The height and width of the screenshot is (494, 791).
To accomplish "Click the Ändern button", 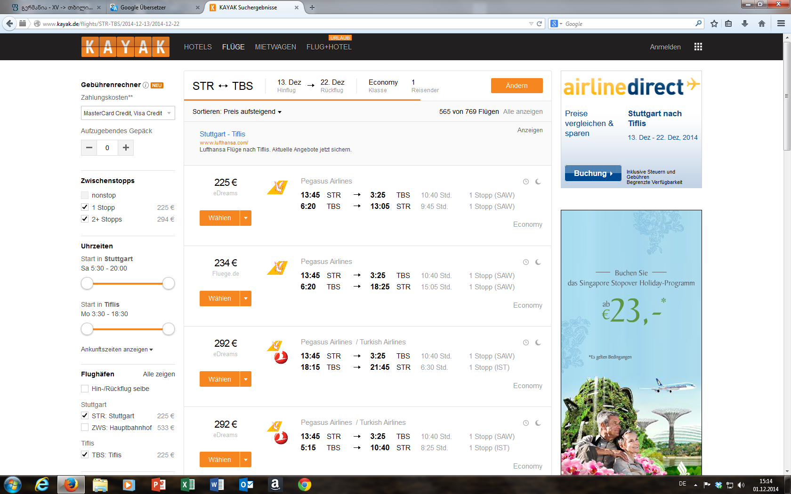I will point(517,86).
